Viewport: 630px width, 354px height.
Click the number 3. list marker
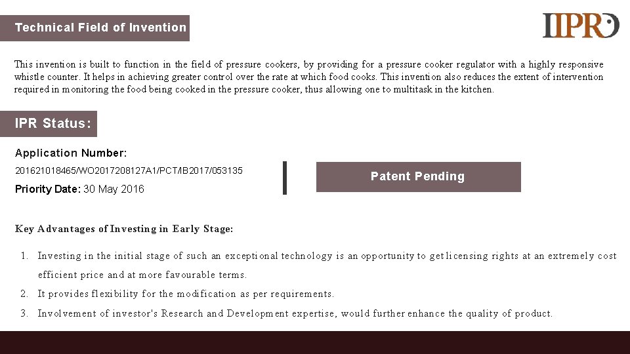(x=24, y=313)
